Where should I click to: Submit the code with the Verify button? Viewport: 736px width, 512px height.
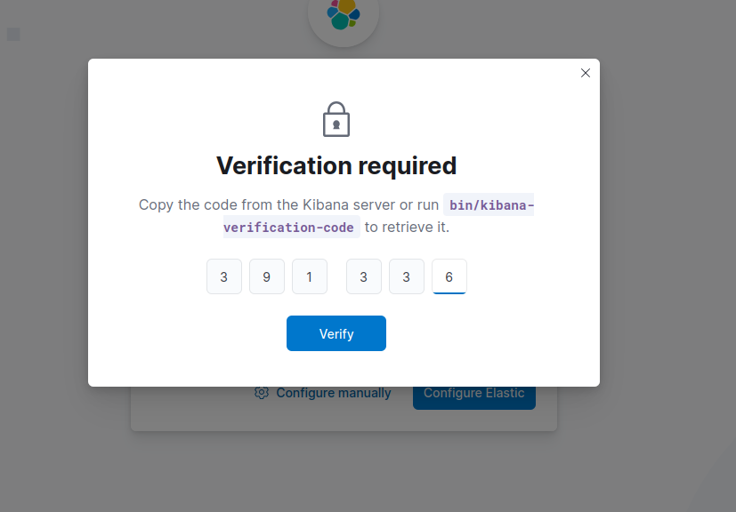coord(336,333)
